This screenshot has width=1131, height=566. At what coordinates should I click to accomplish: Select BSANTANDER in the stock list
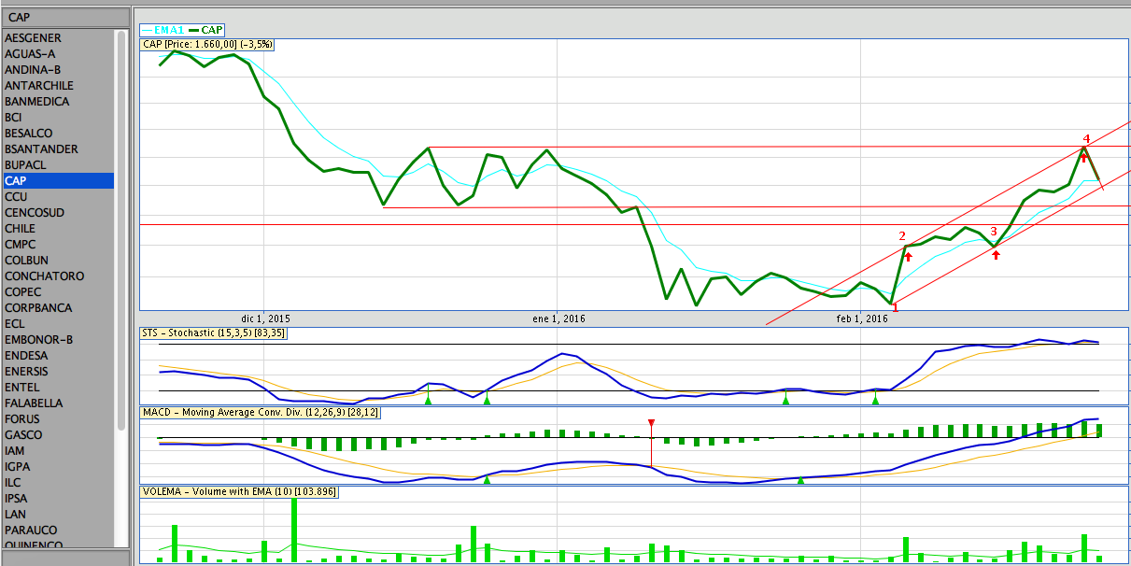(x=41, y=149)
